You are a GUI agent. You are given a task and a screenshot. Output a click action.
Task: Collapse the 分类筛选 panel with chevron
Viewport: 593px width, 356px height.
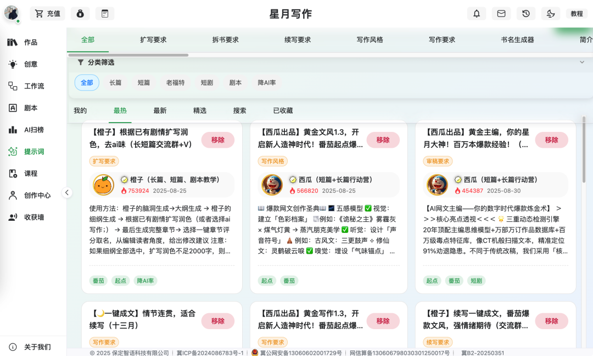tap(583, 62)
